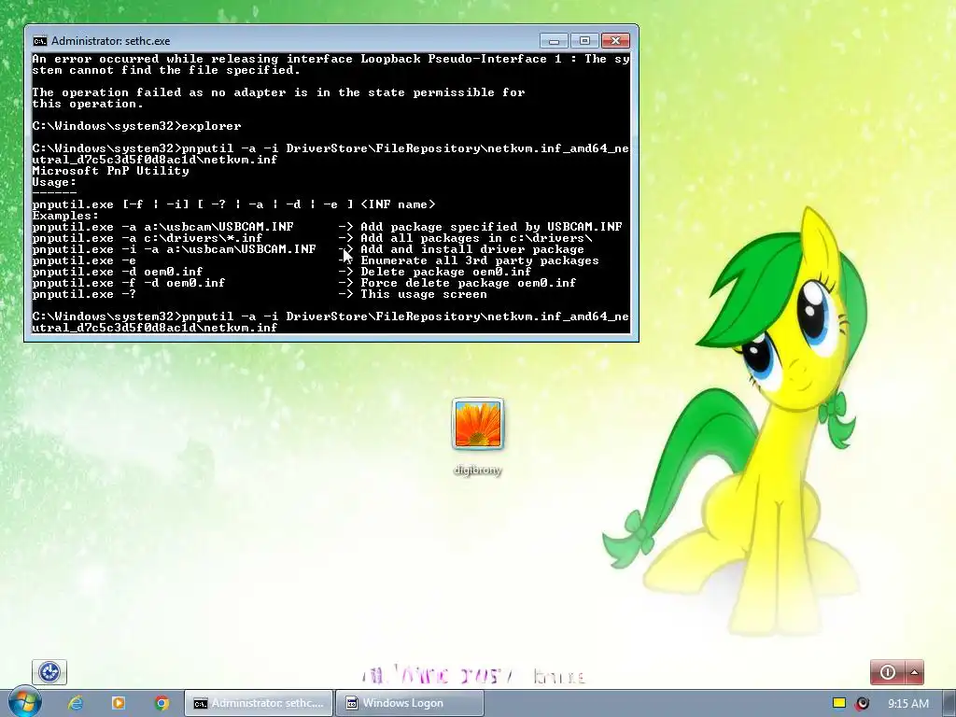
Task: Click the 'This usage screen' text
Action: tap(424, 294)
